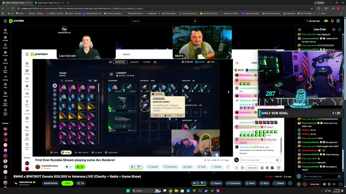
Task: Open the Gemini button in the Chrome title bar
Action: (319, 3)
